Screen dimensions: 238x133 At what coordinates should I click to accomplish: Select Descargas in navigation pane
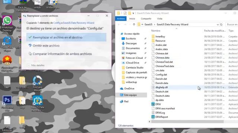pos(131,44)
